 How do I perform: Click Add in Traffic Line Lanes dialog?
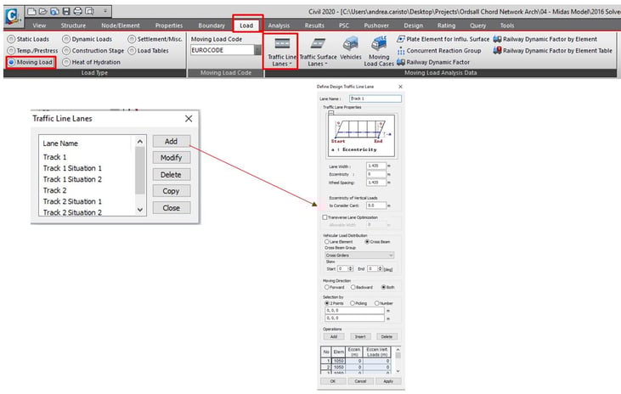[171, 141]
